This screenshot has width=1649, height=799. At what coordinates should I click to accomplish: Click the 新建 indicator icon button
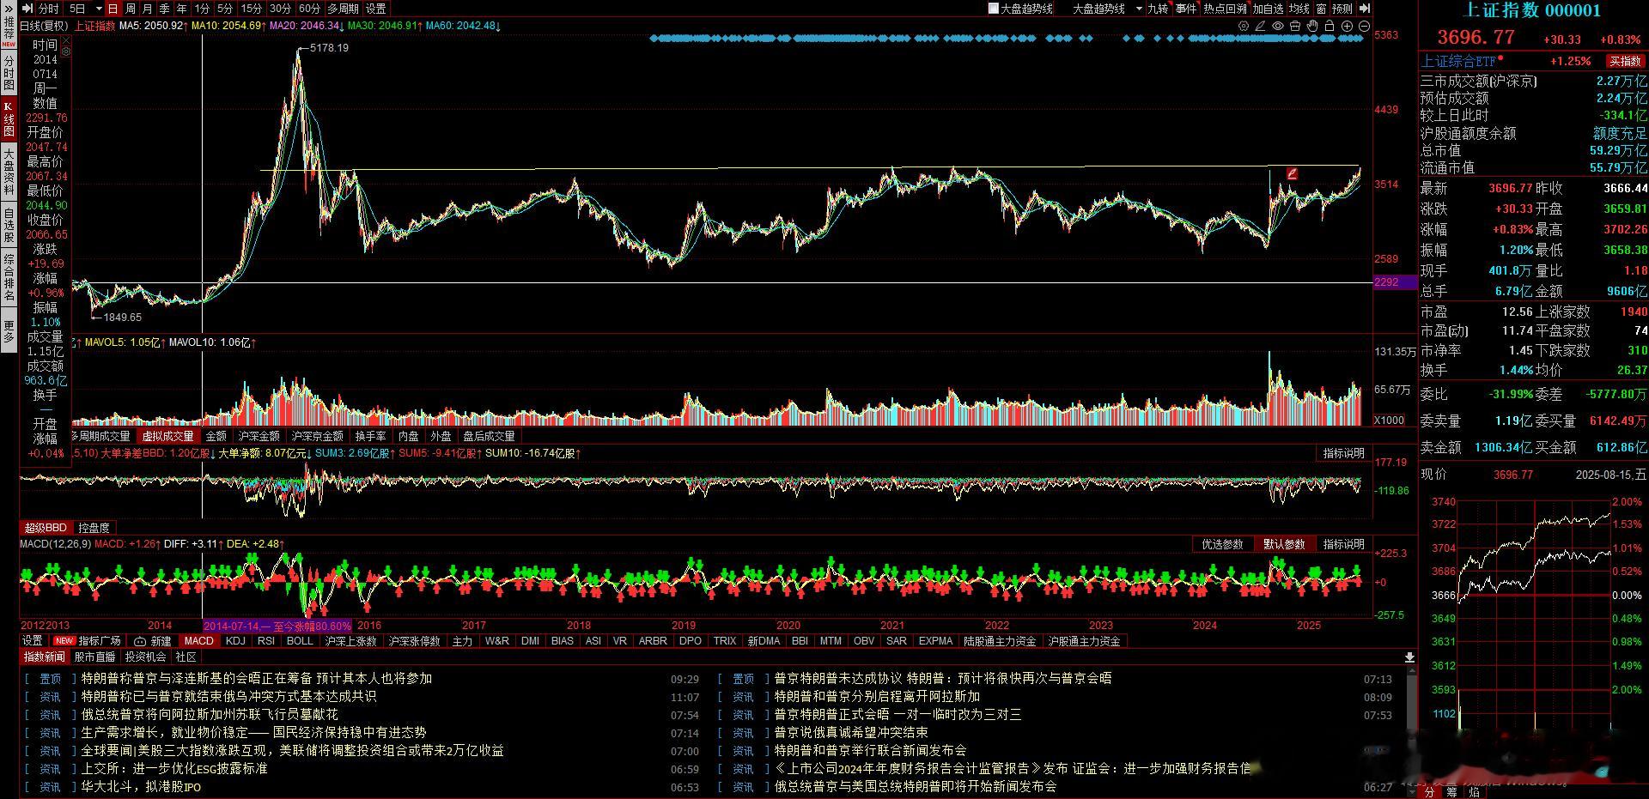click(154, 641)
